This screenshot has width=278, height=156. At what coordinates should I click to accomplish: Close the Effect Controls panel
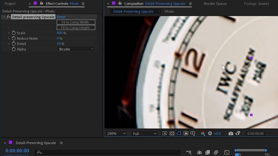click(x=30, y=4)
